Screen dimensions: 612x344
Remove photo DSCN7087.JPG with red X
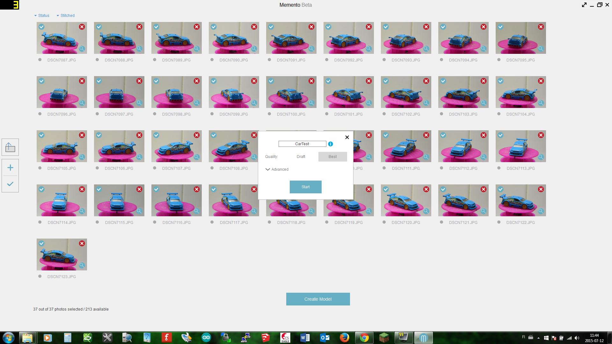82,27
